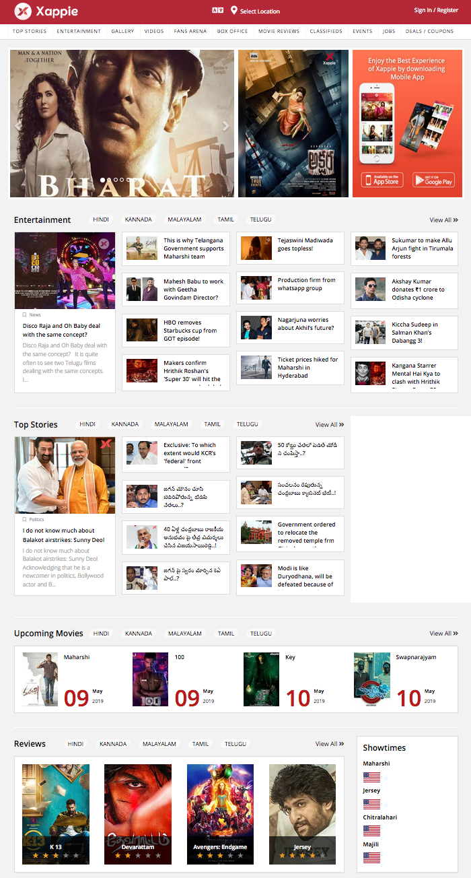Open the Jobs menu item

click(x=389, y=31)
